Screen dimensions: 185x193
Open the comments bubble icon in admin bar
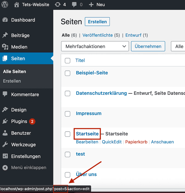[74, 5]
